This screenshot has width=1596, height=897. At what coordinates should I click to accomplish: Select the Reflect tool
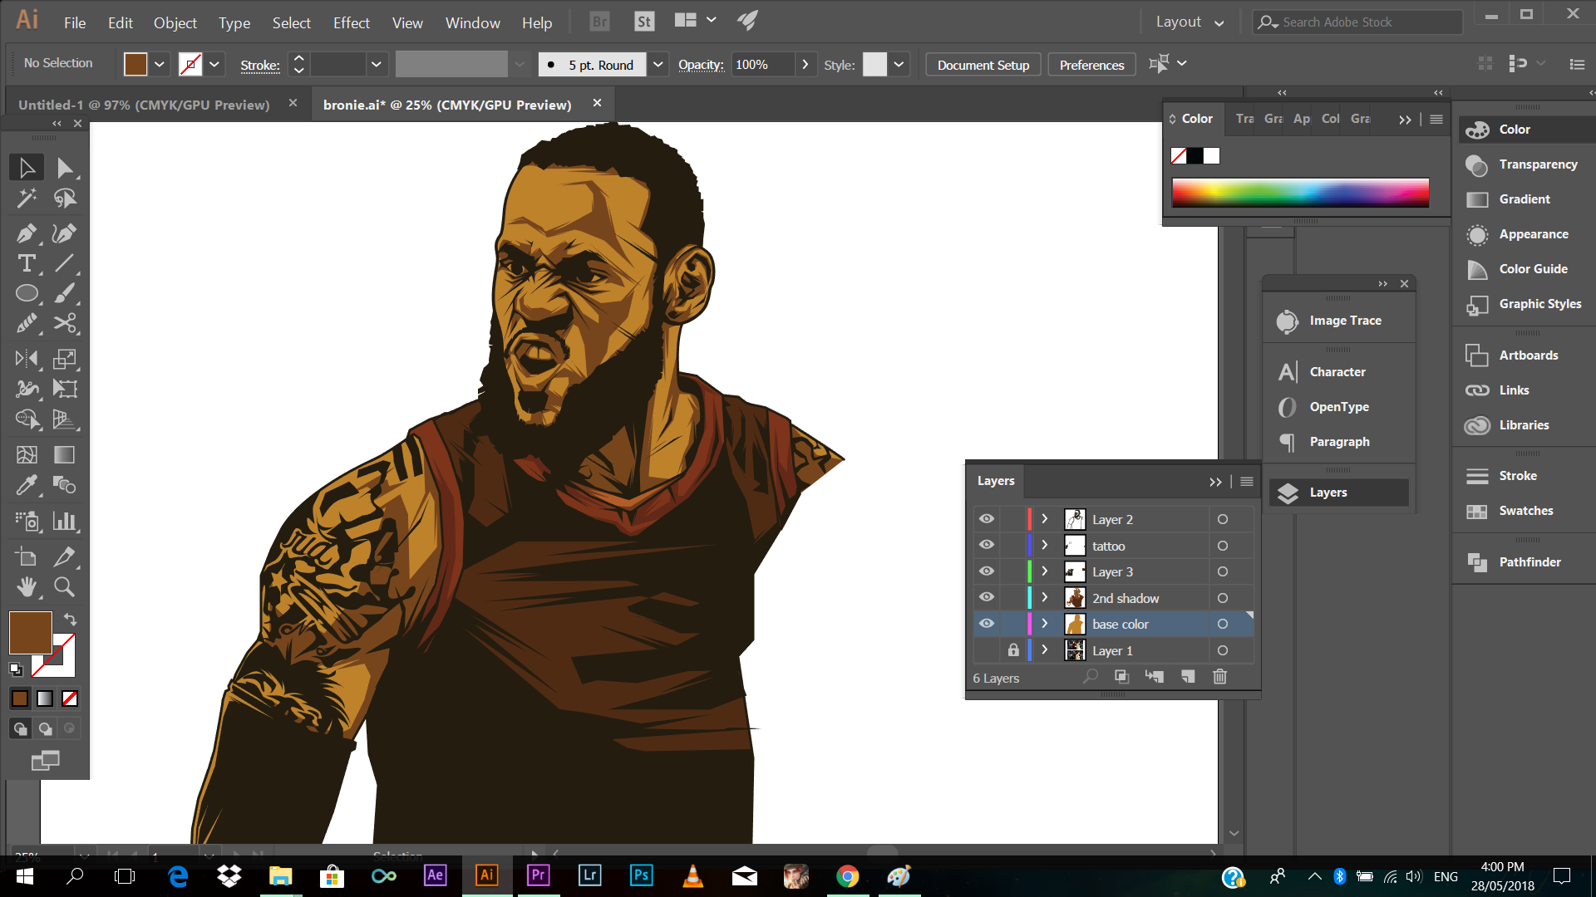[x=27, y=359]
